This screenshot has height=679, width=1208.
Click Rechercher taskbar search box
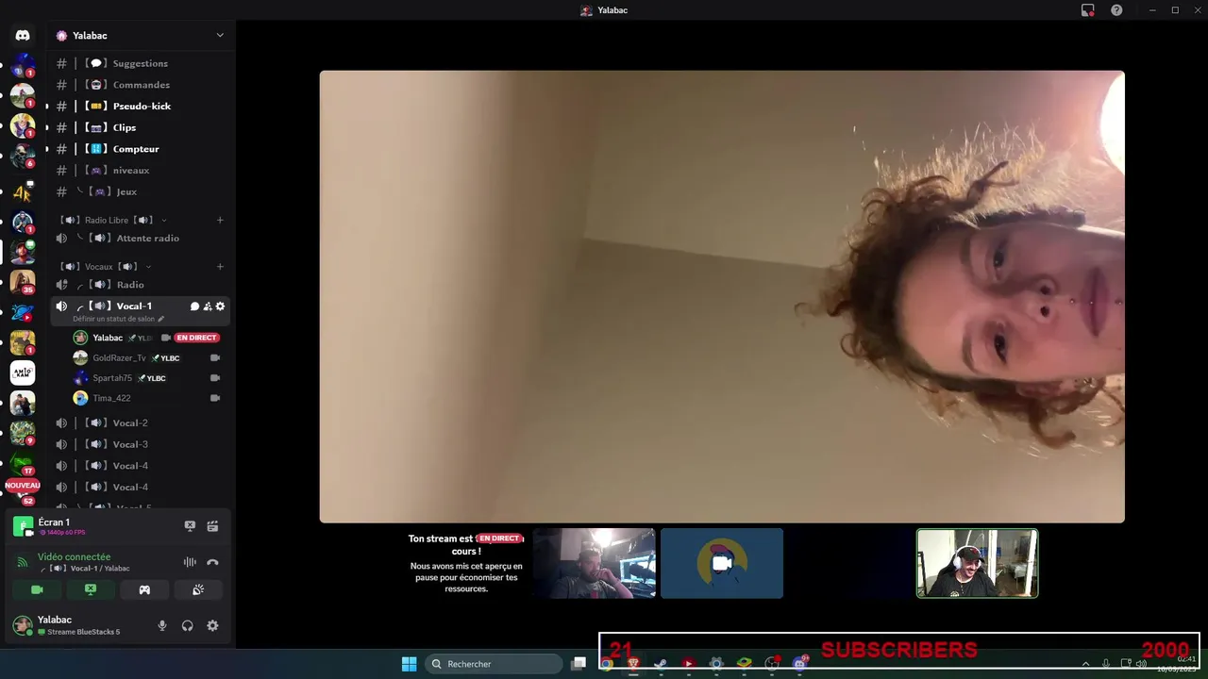coord(494,664)
